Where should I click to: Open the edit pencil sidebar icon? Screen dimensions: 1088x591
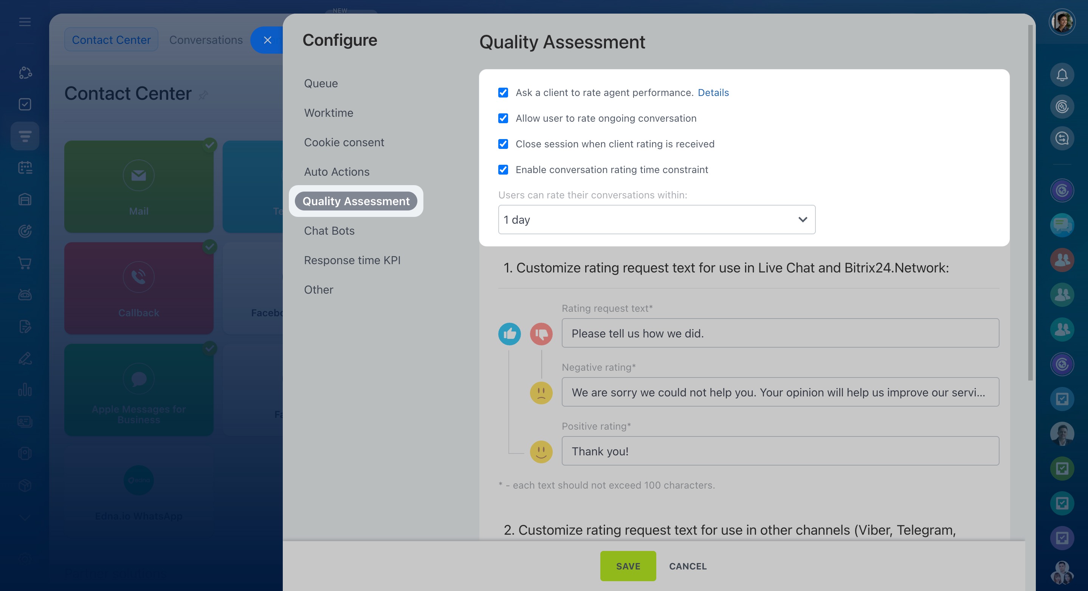tap(25, 358)
